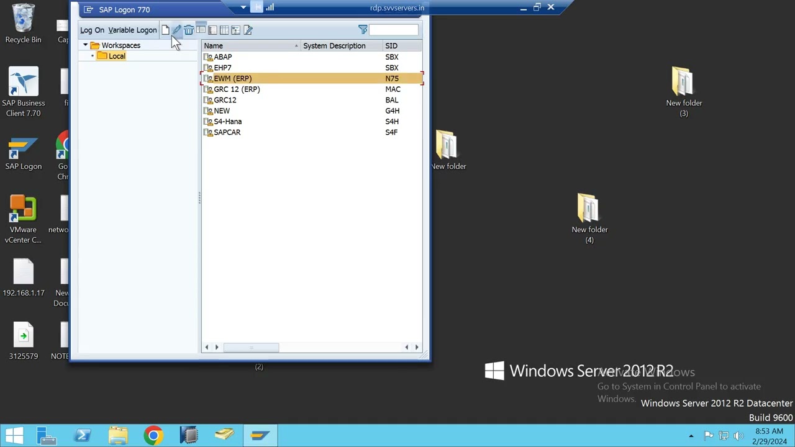Viewport: 795px width, 447px height.
Task: Open the RDP connection bar dropdown arrow
Action: tap(243, 7)
